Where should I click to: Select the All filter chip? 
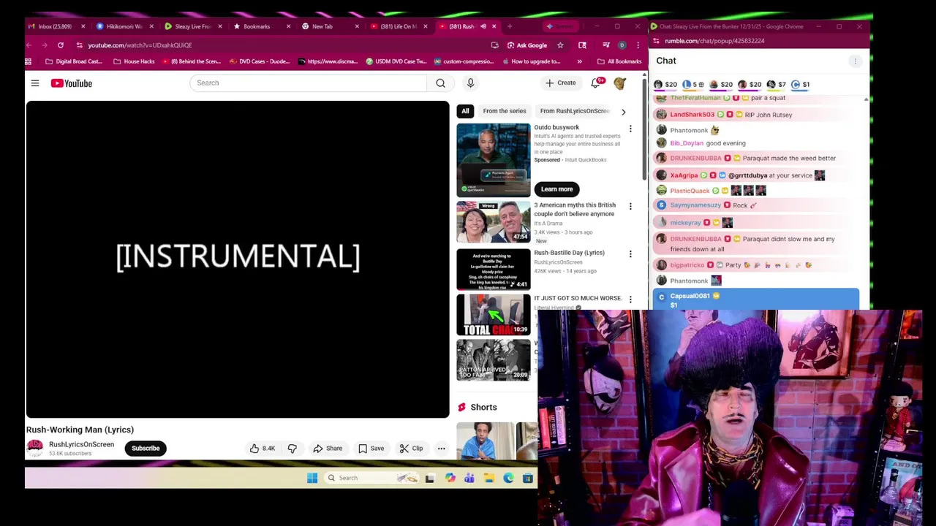click(x=465, y=111)
